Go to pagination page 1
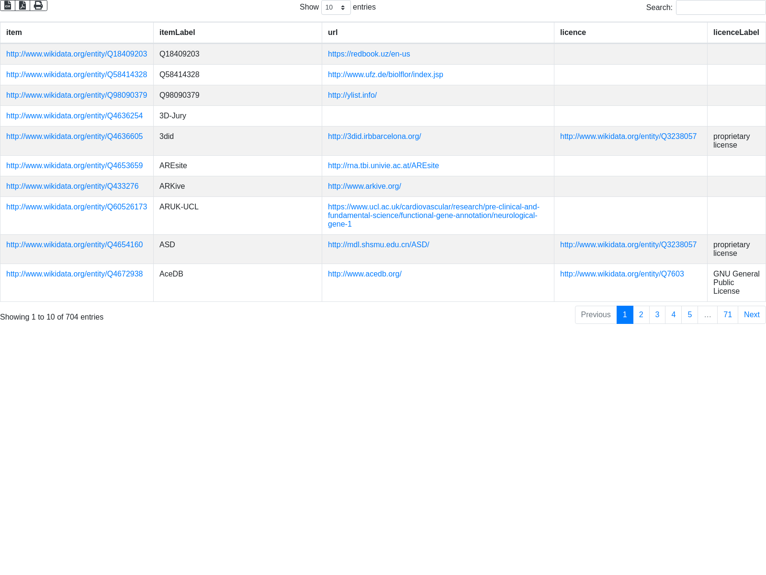 pyautogui.click(x=625, y=315)
